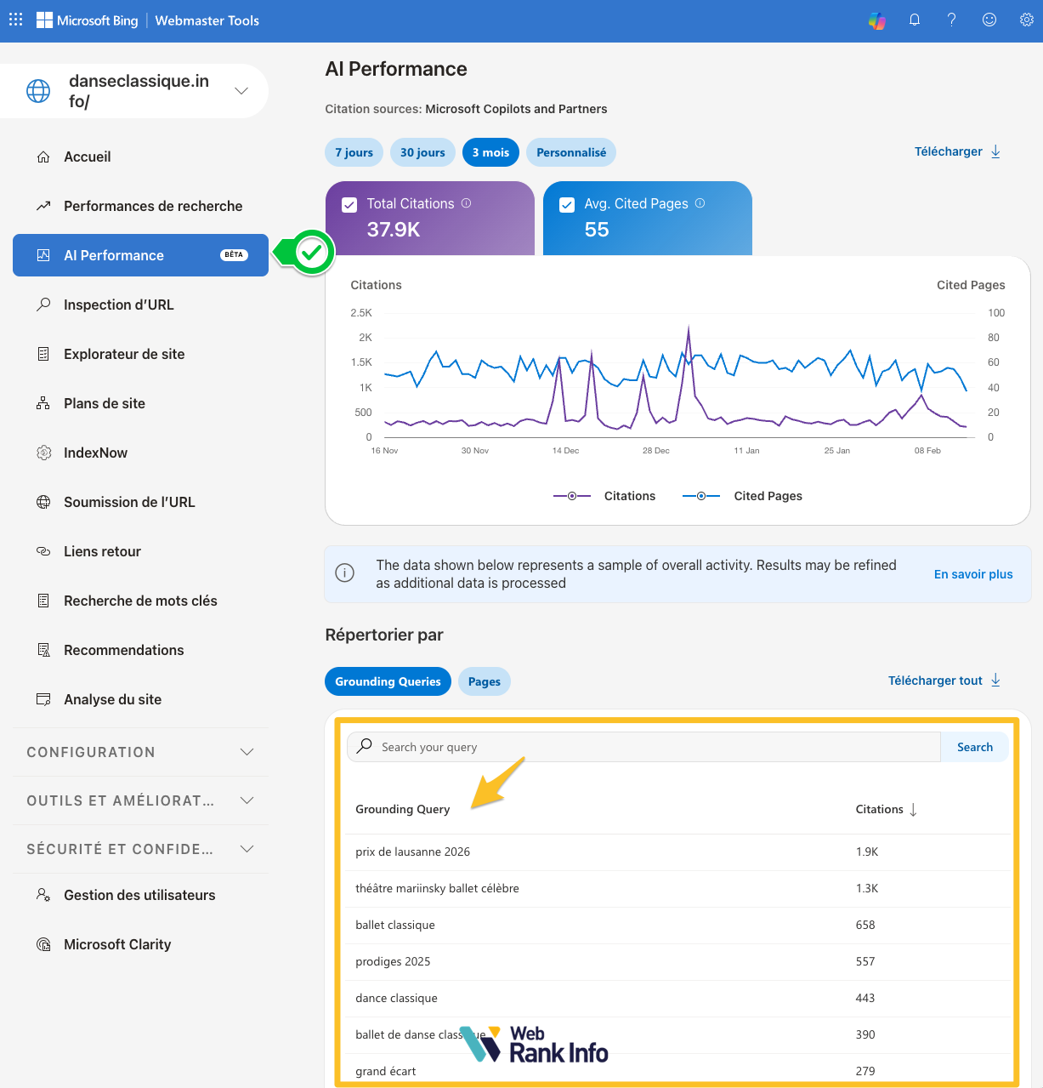Screen dimensions: 1043x1088
Task: Open the Copilot icon in top bar
Action: (877, 20)
